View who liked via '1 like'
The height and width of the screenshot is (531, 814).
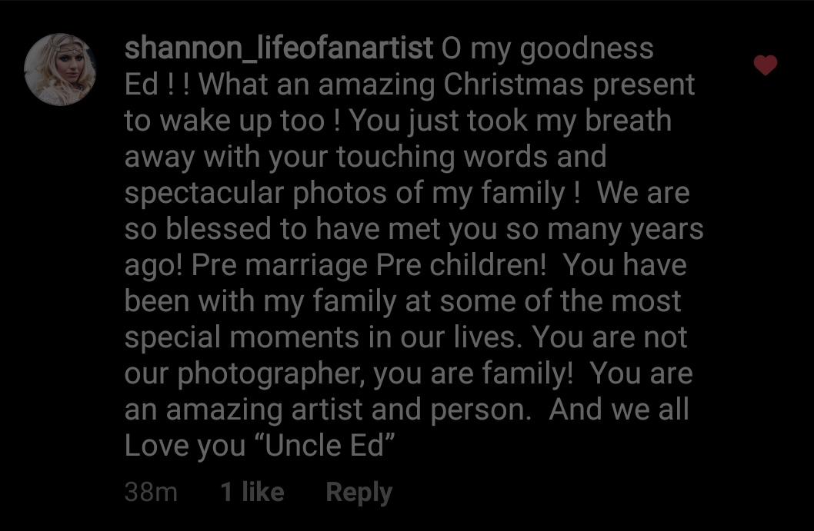(252, 492)
